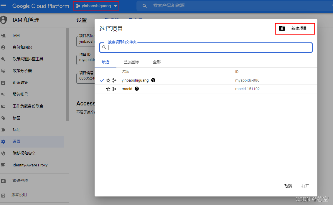333x205 pixels.
Task: Click help icon beside yinbaoshiguang project
Action: point(153,80)
